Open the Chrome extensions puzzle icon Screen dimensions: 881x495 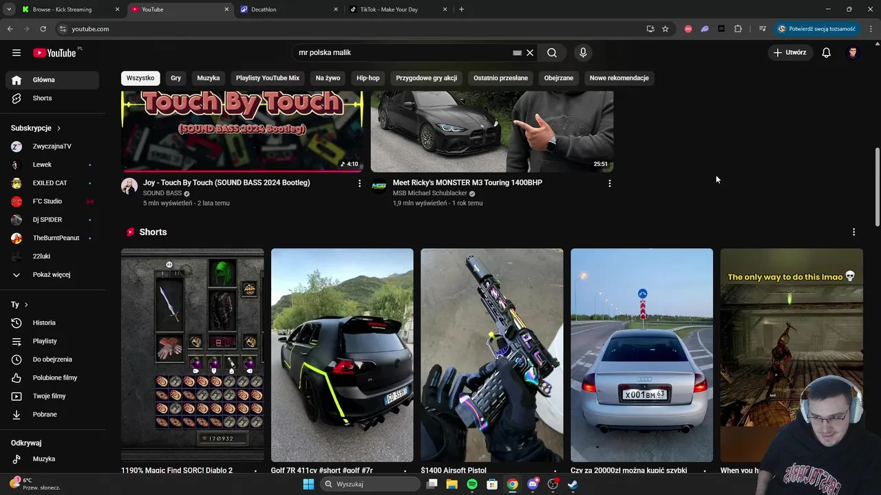click(738, 29)
